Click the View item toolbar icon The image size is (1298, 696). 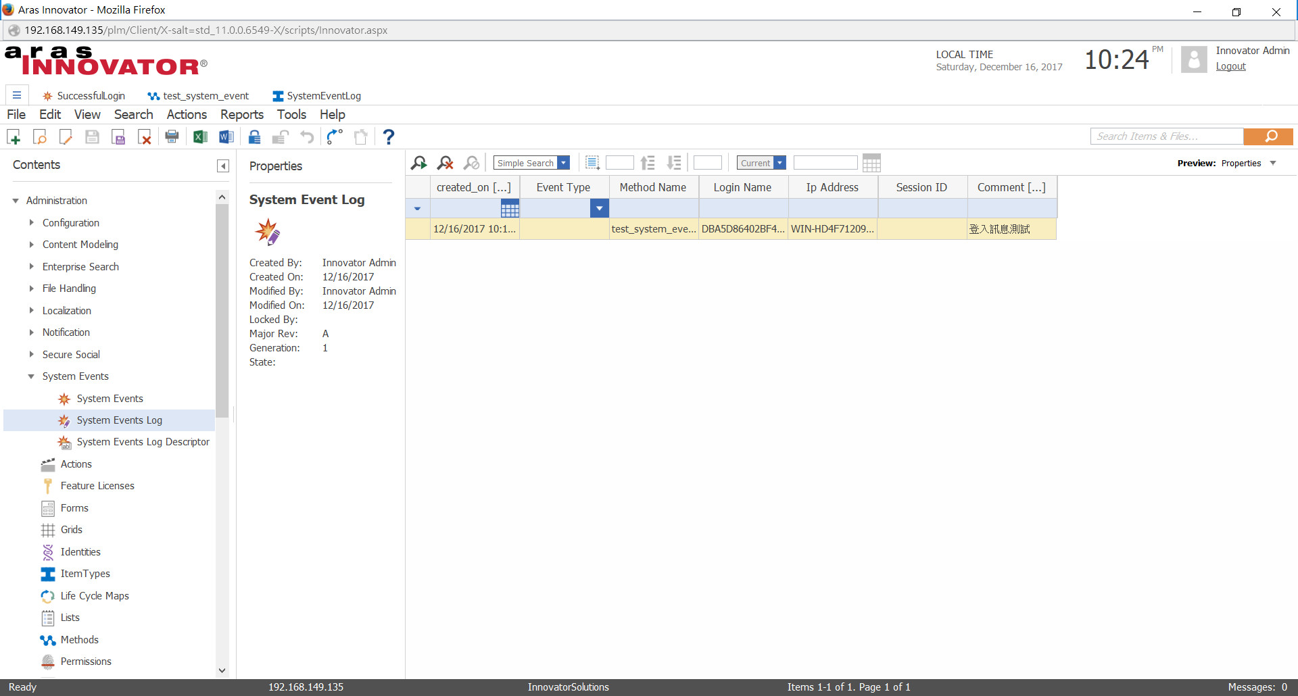(x=40, y=137)
